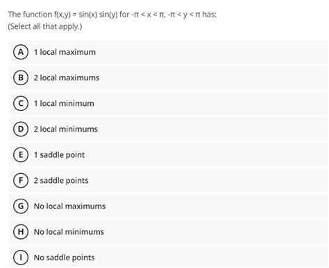
Task: Select circled letter I option
Action: coord(21,258)
